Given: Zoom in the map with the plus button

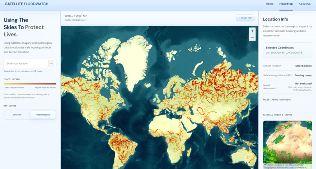Looking at the screenshot, I should point(252,31).
